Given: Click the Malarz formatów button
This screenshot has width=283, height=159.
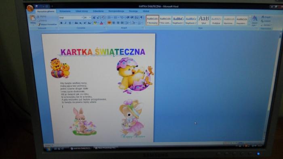Looking at the screenshot, I should (x=47, y=24).
